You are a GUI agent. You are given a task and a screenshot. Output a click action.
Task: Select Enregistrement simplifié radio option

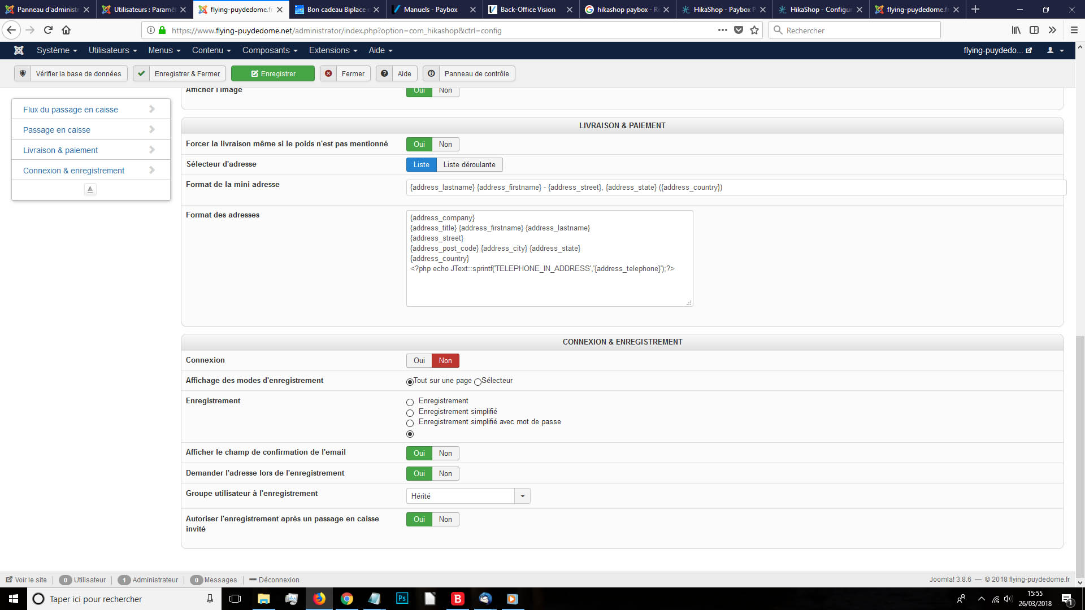pos(410,413)
